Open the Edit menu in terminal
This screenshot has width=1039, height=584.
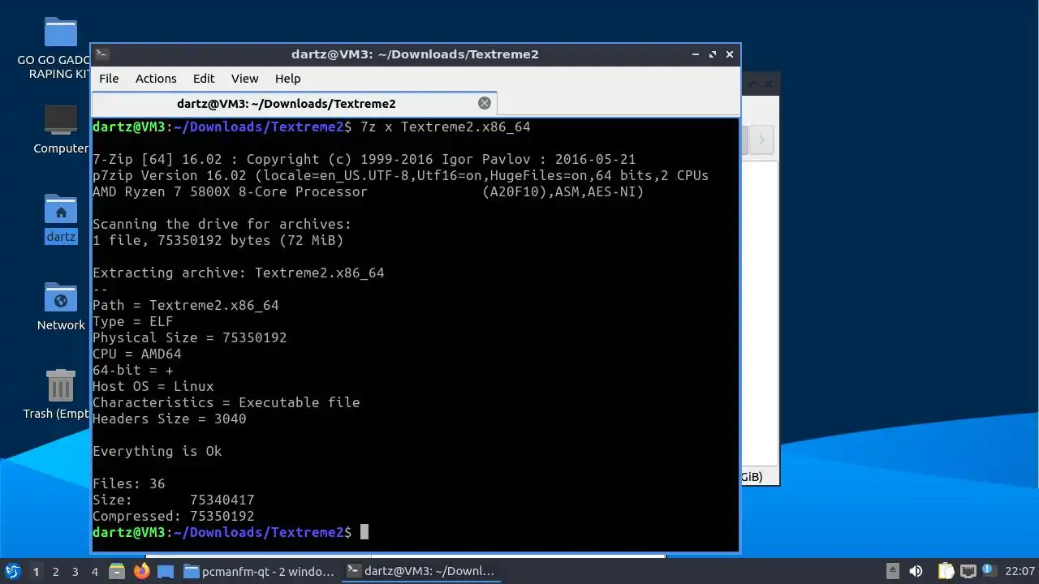[204, 79]
